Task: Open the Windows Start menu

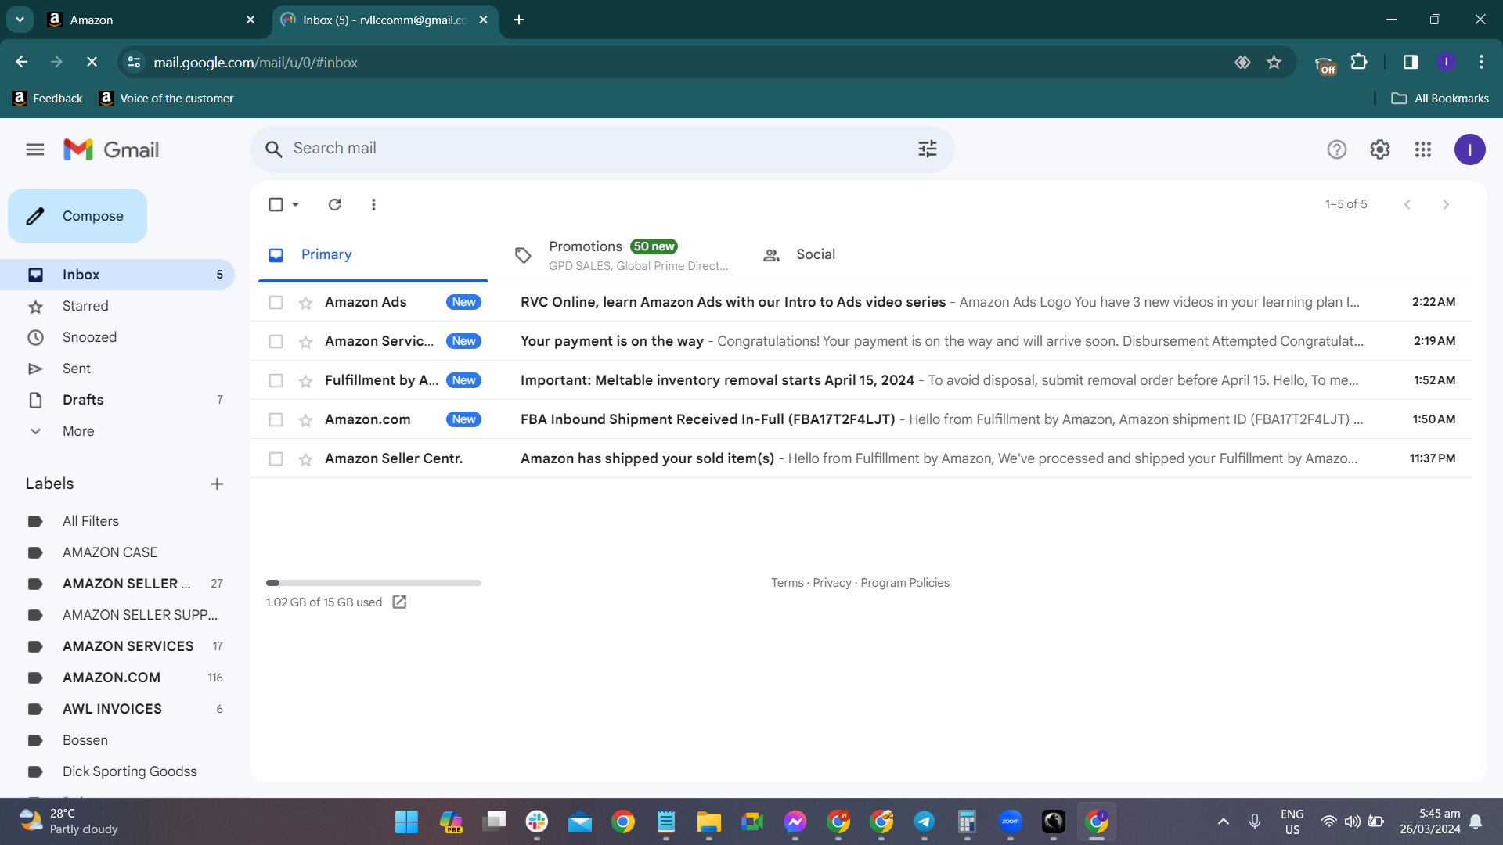Action: pos(406,822)
